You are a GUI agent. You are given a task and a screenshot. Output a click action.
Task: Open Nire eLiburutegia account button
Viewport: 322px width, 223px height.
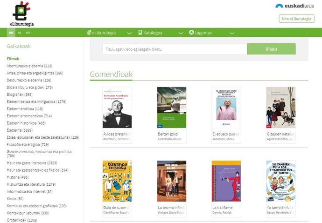click(296, 19)
